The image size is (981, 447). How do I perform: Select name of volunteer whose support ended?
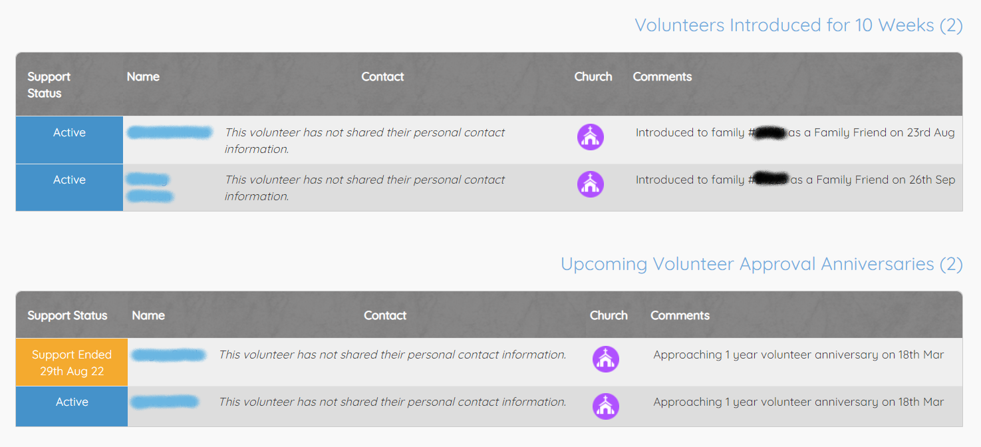click(x=168, y=355)
